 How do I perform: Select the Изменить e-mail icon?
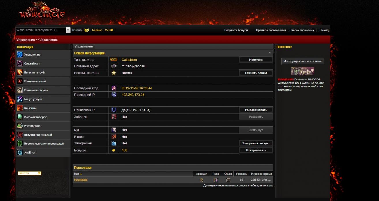20,81
